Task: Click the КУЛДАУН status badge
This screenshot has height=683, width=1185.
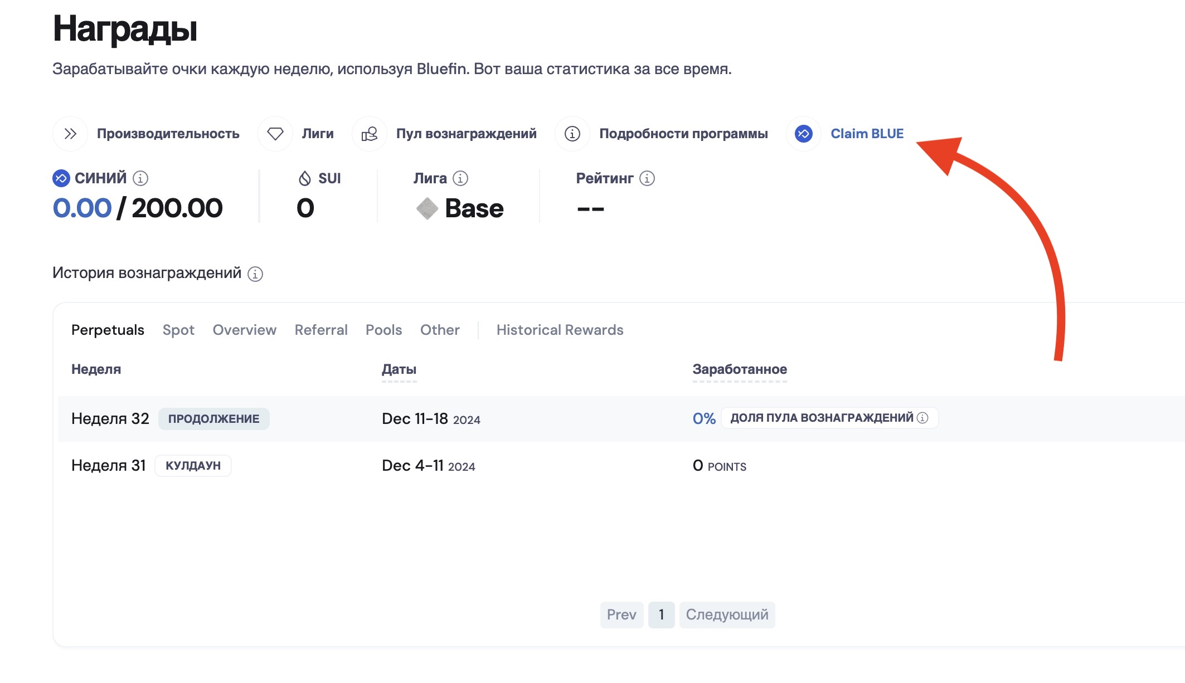Action: 193,466
